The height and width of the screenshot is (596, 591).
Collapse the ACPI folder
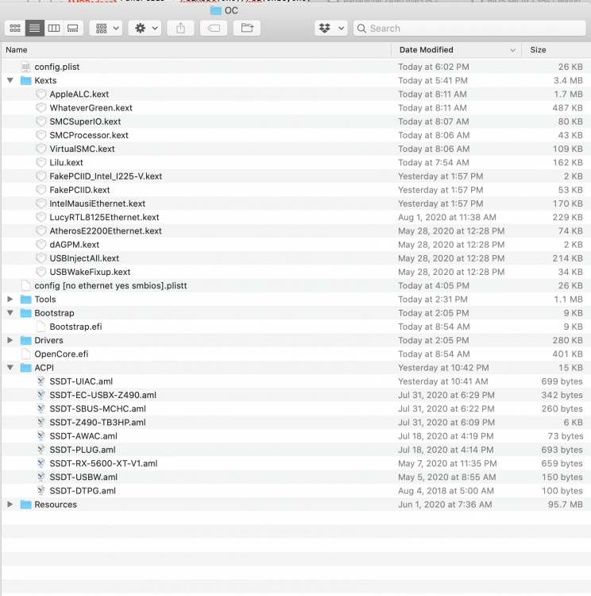(10, 368)
